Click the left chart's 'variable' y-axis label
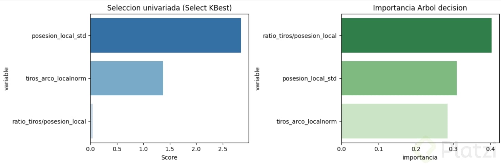Viewport: 501px width, 165px height. coord(6,78)
